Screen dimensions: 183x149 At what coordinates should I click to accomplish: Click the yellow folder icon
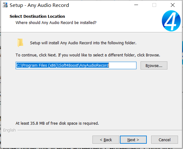coord(20,43)
